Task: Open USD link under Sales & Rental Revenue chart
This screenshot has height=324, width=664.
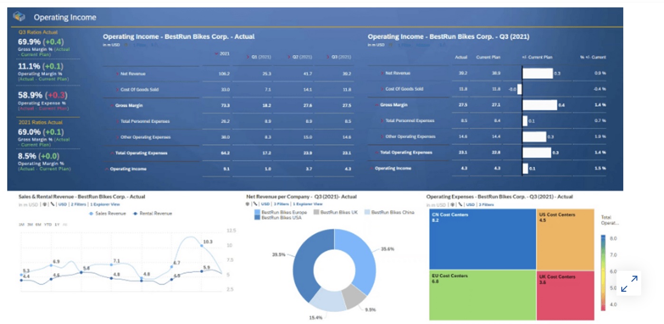Action: click(62, 205)
